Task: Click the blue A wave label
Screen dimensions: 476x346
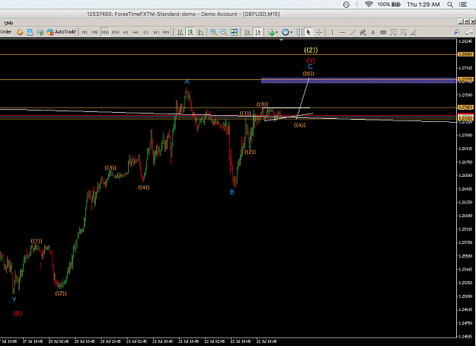Action: coord(187,82)
